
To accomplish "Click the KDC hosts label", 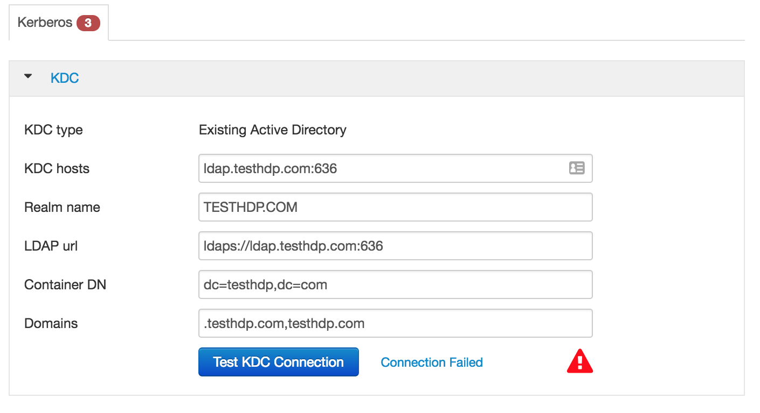I will pos(57,168).
